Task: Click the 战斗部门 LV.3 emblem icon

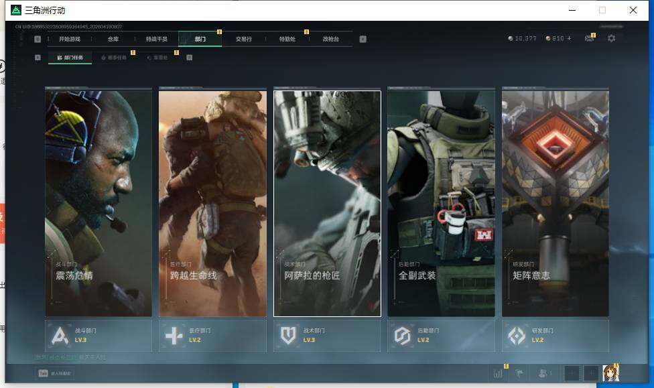Action: (60, 336)
